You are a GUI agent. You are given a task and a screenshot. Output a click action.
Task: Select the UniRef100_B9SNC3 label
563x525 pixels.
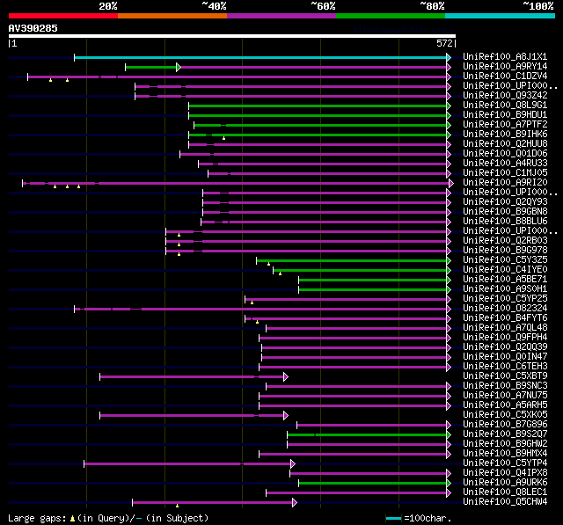[505, 386]
